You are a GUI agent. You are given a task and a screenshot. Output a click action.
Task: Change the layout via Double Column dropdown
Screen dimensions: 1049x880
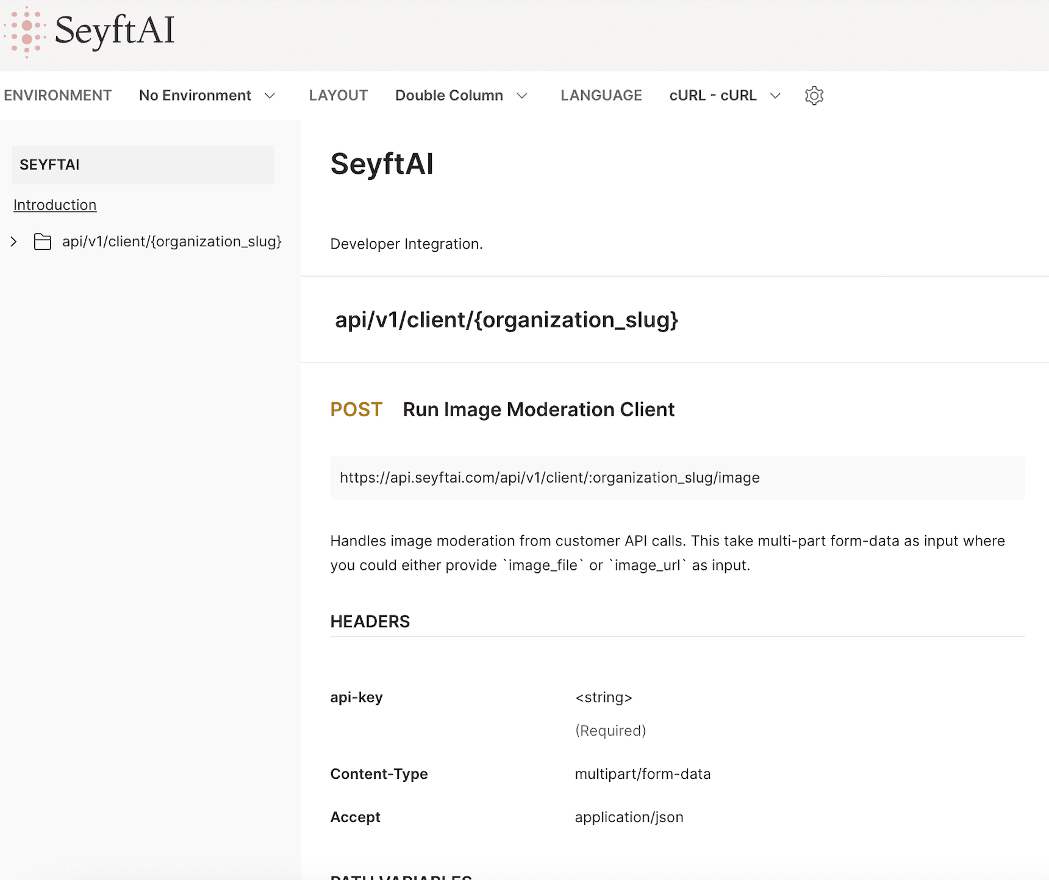pyautogui.click(x=449, y=96)
